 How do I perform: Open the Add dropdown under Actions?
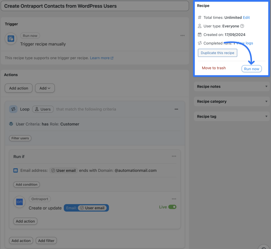click(45, 88)
